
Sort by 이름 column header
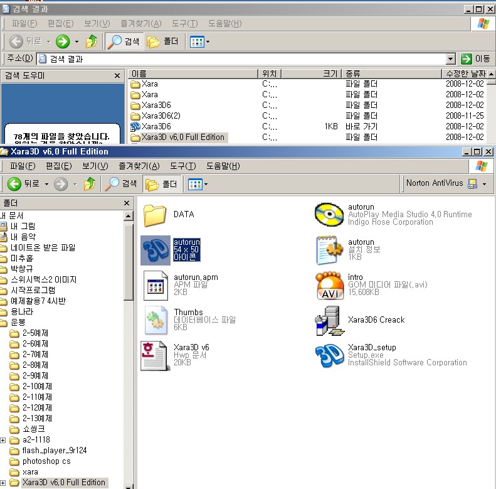[x=193, y=74]
